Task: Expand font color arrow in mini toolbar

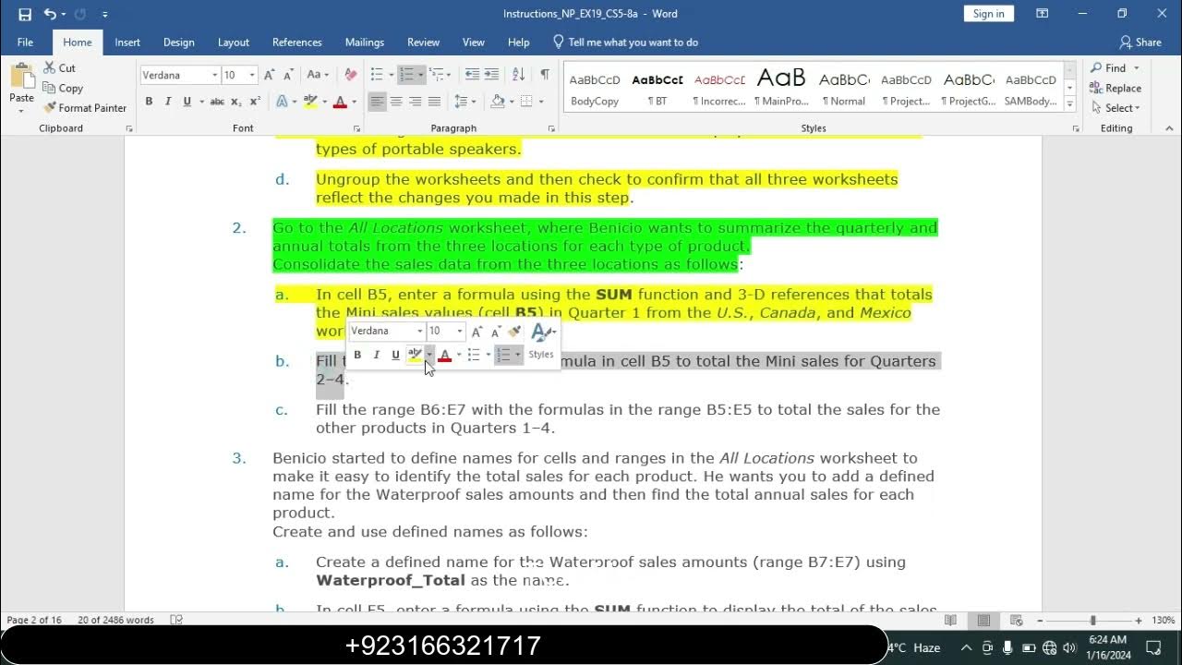Action: [459, 355]
